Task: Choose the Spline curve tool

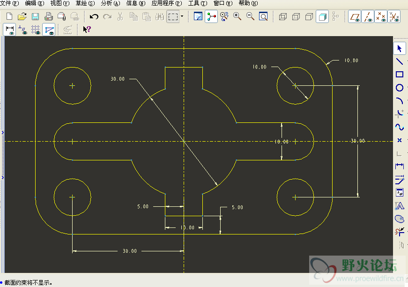Action: [400, 127]
